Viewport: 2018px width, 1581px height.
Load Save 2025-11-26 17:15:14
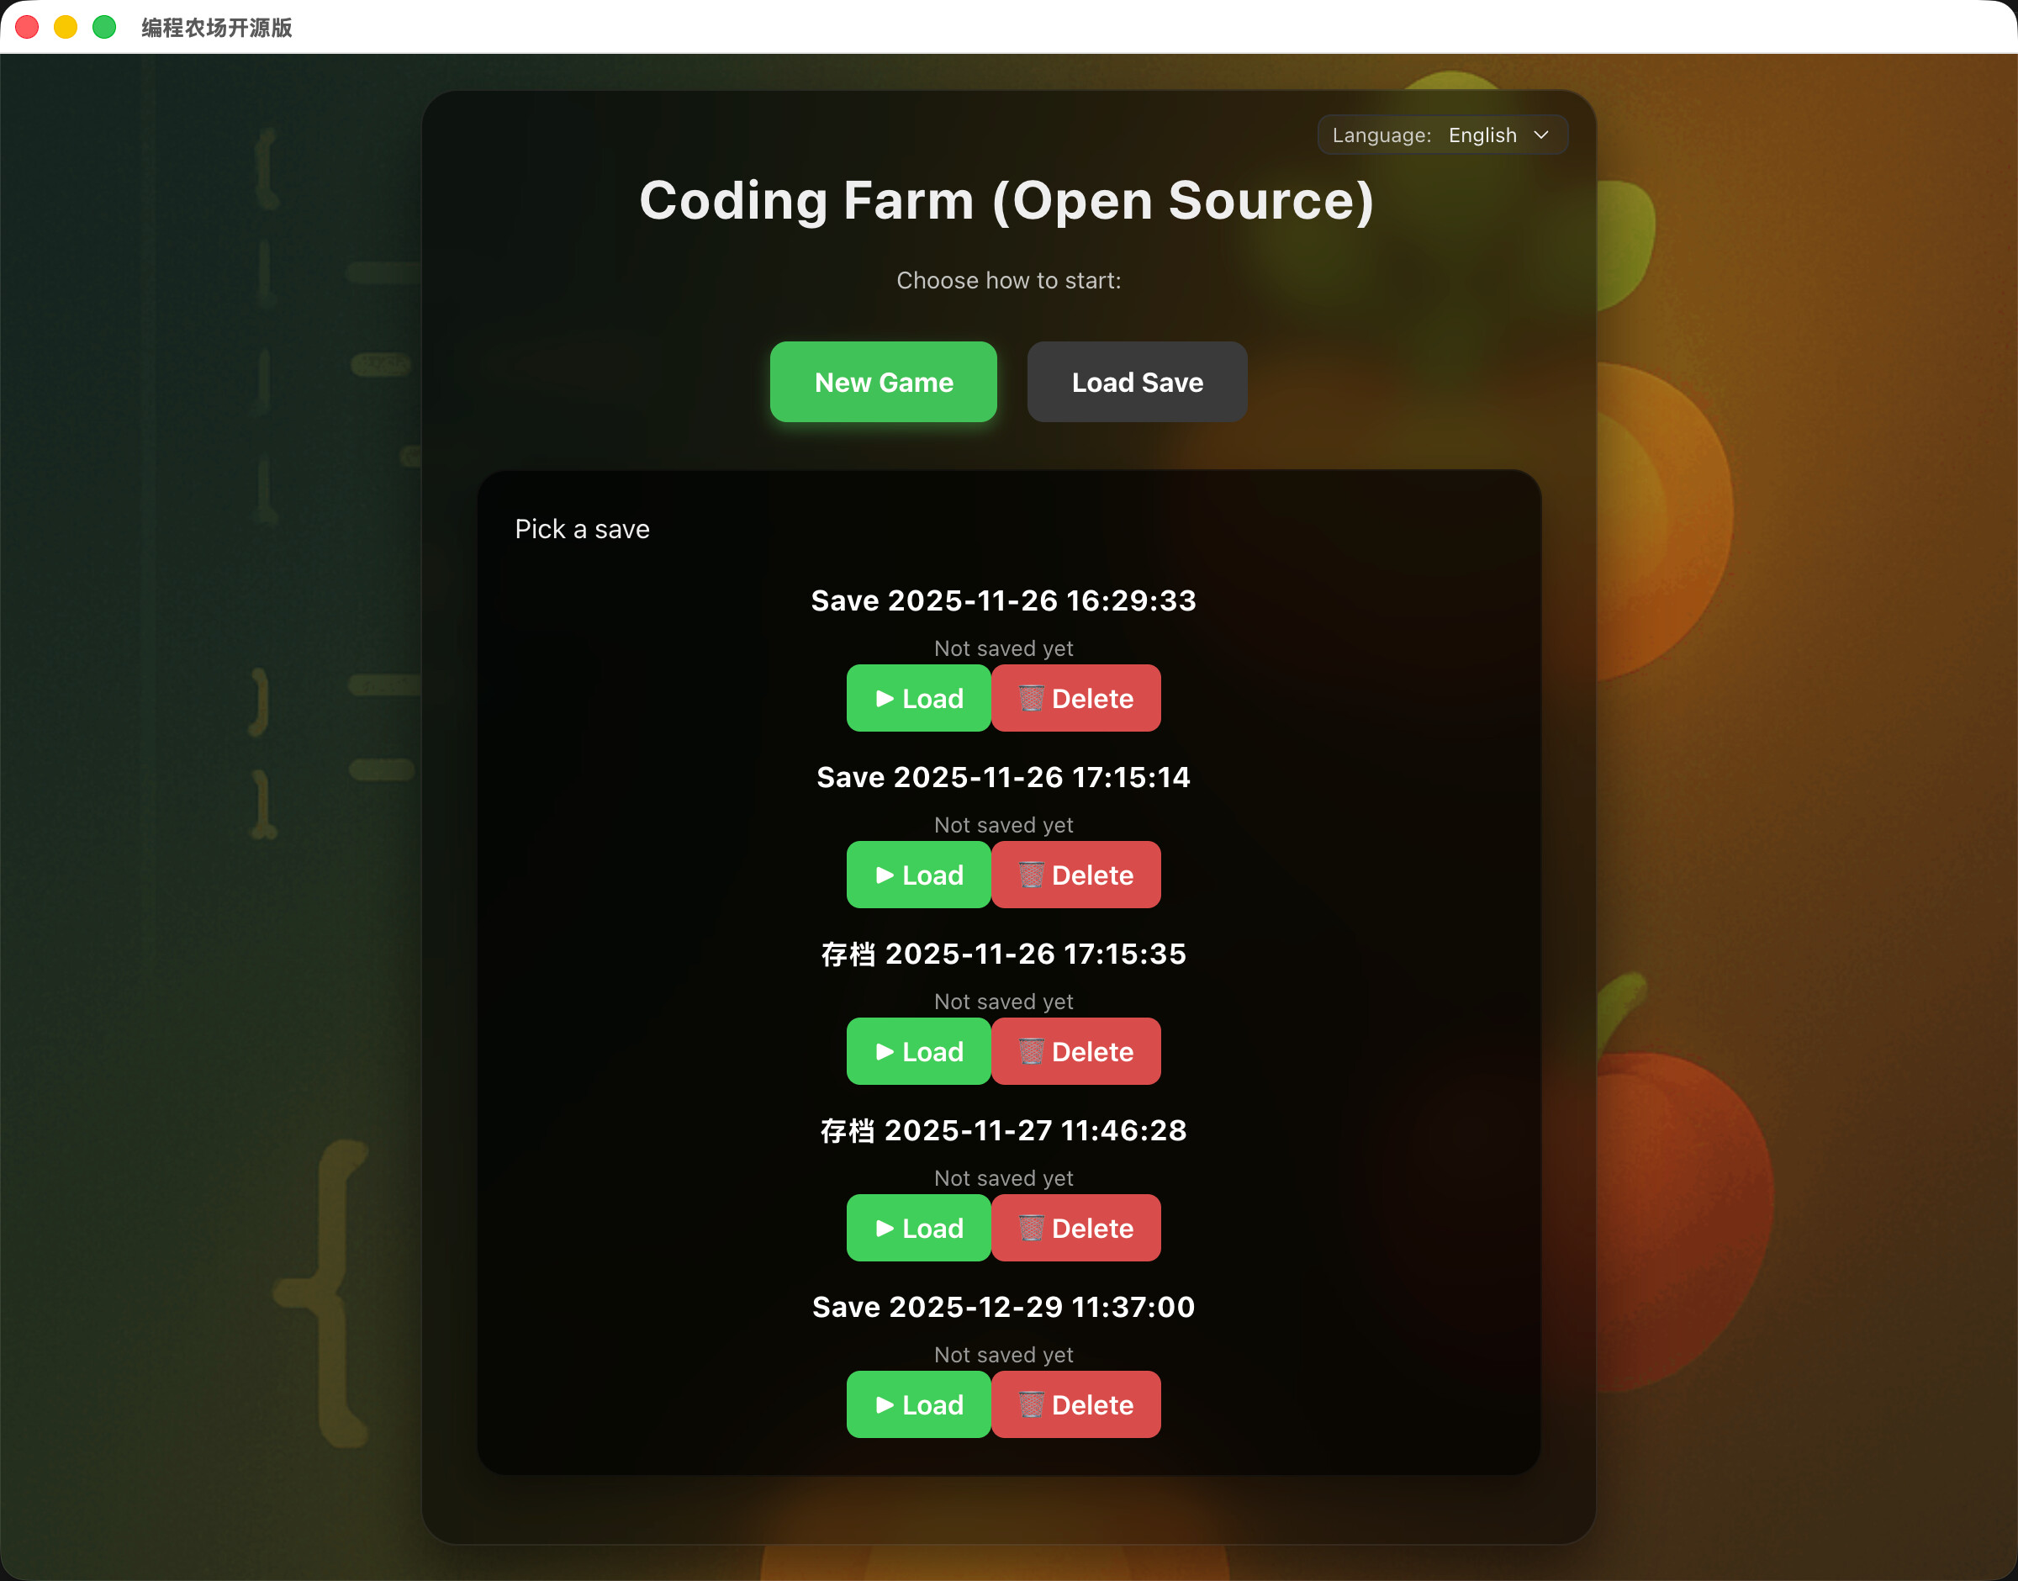pyautogui.click(x=918, y=875)
